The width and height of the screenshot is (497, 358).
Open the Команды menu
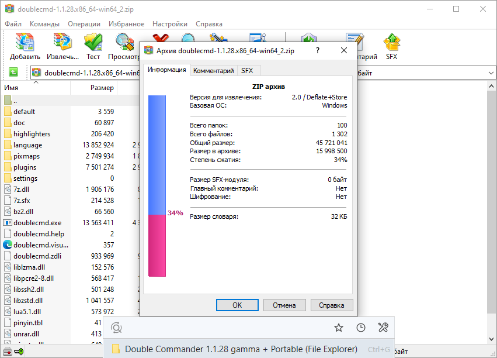tap(45, 24)
